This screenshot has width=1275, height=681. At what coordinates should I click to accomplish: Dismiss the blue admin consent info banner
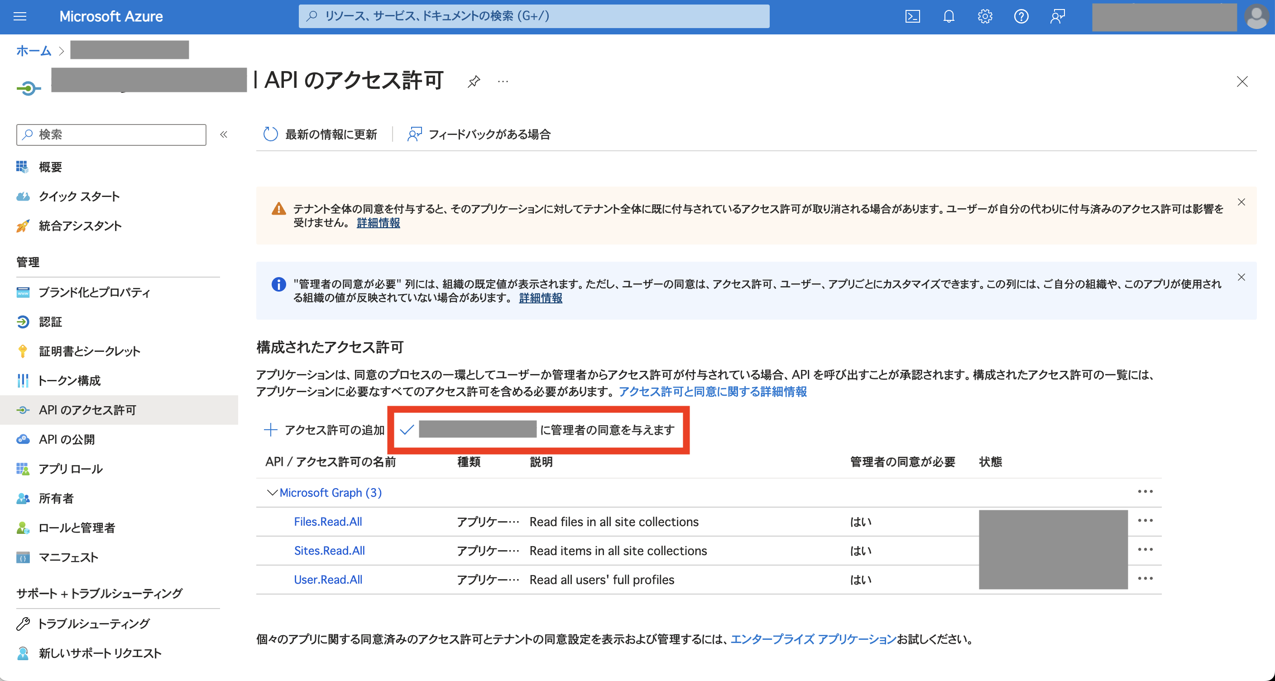coord(1241,277)
